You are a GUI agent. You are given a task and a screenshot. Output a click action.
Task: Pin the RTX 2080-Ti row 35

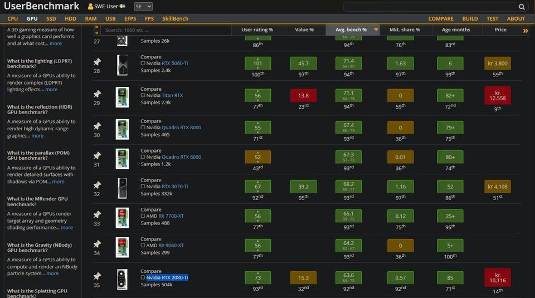(97, 276)
